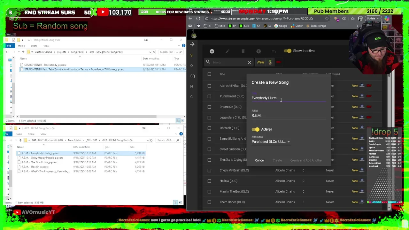Toggle the Show Inactive switch
The height and width of the screenshot is (230, 409).
(x=287, y=51)
